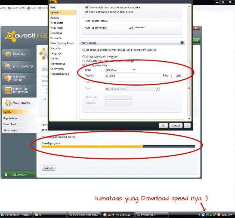Switch to avast! Free Antivirus taskbar item
Image resolution: width=235 pixels, height=218 pixels.
pyautogui.click(x=118, y=215)
